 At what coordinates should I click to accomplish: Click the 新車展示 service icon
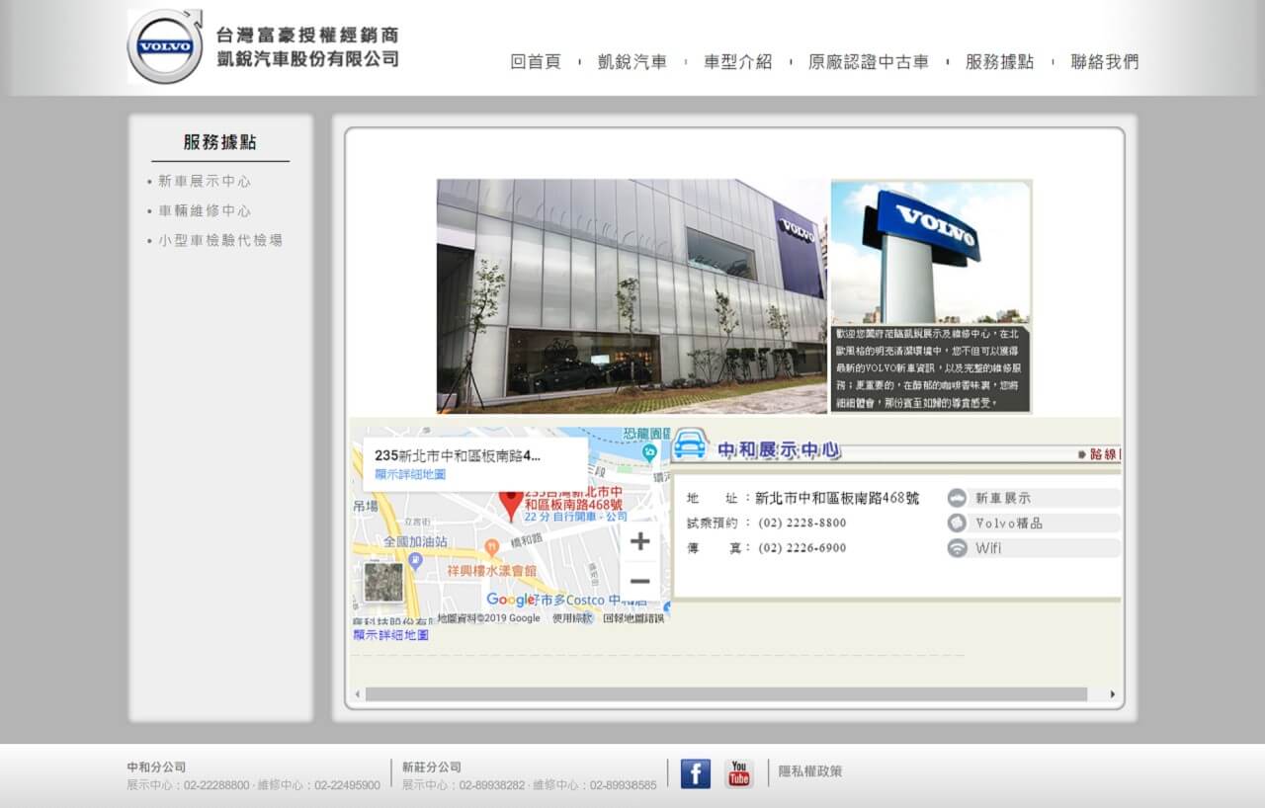click(957, 498)
